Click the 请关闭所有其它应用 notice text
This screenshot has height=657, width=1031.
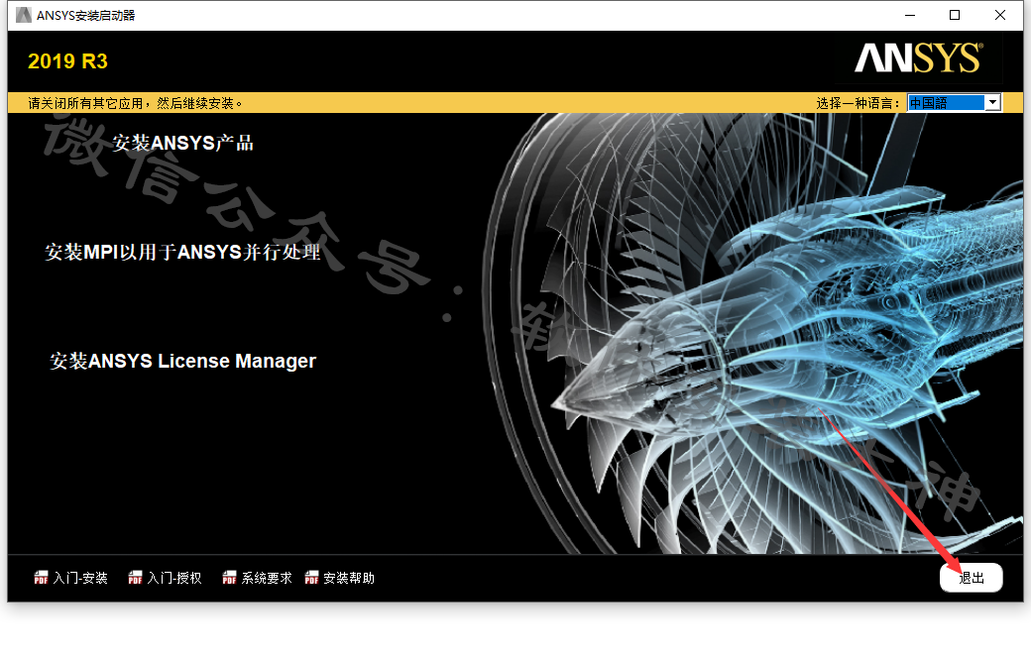136,103
